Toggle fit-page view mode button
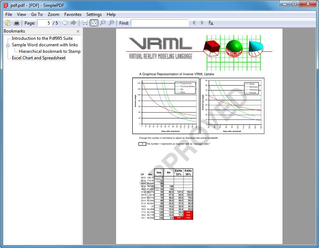Image resolution: width=319 pixels, height=248 pixels. [x=94, y=22]
